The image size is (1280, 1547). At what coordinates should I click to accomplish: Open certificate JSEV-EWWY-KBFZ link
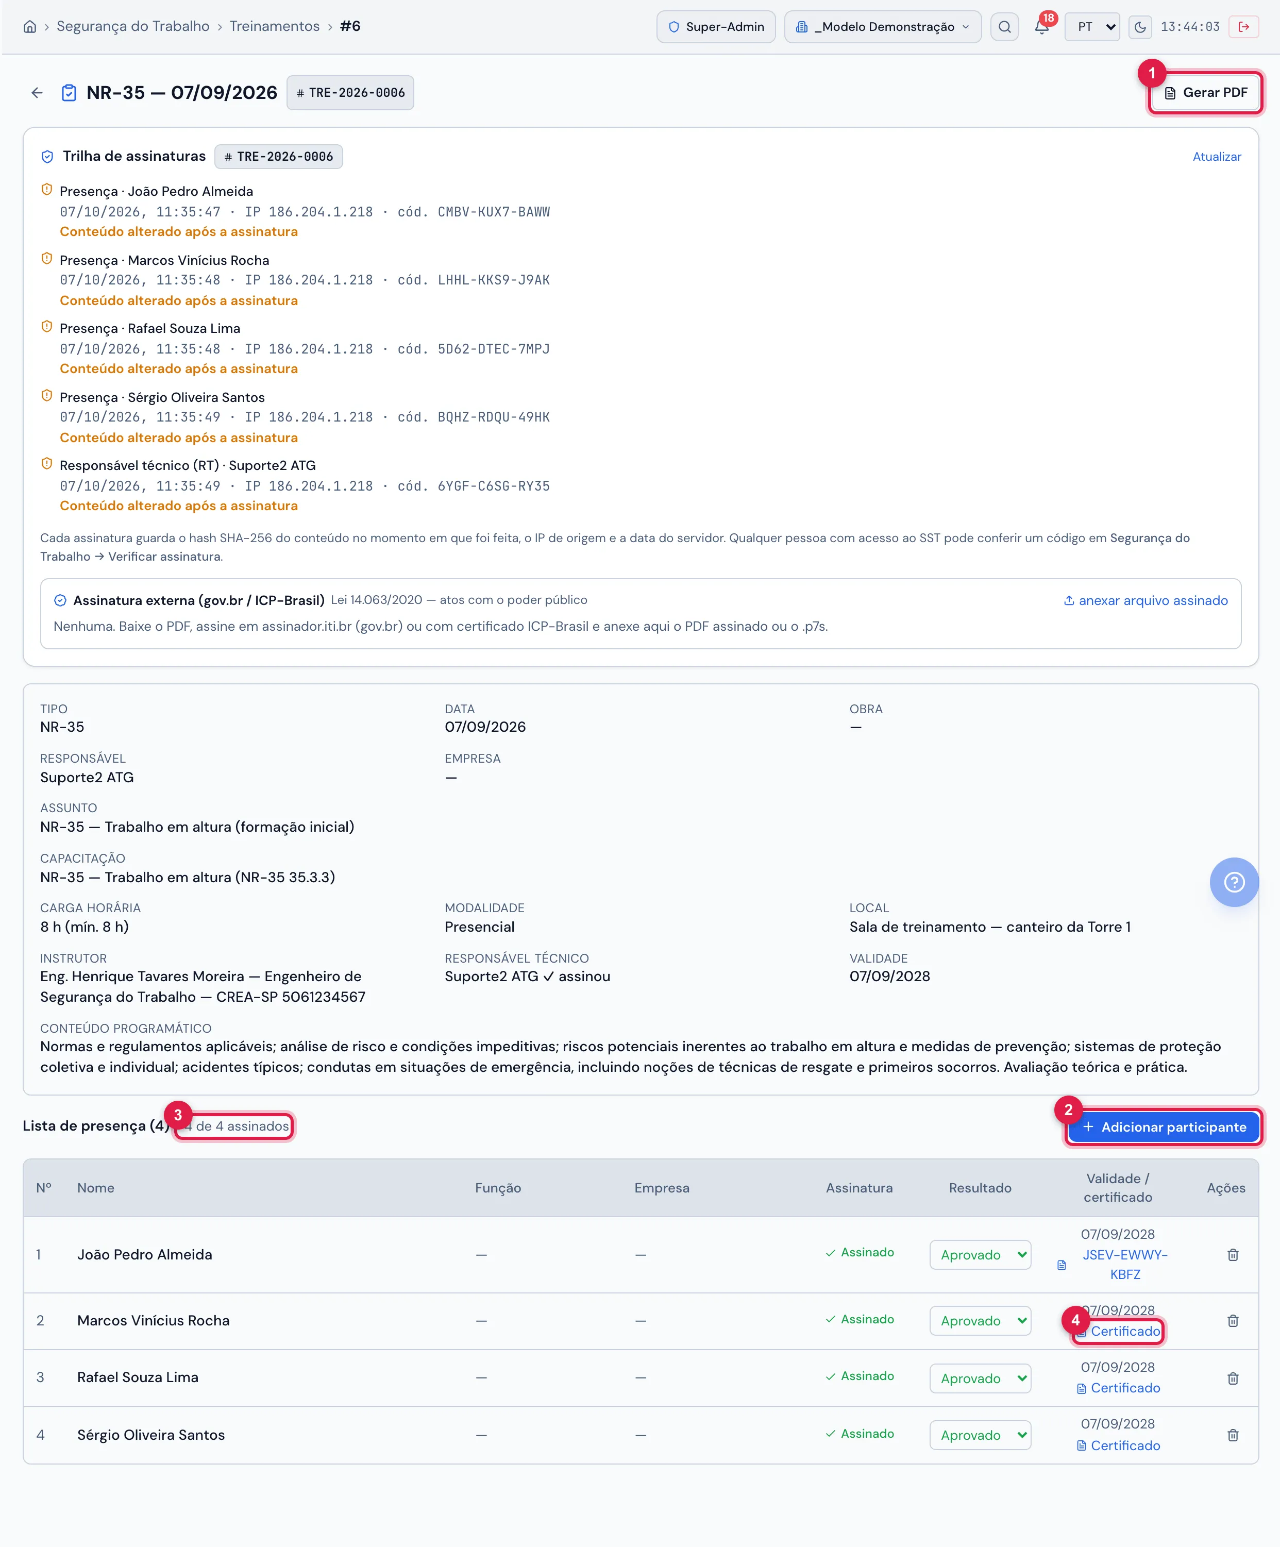pos(1124,1265)
